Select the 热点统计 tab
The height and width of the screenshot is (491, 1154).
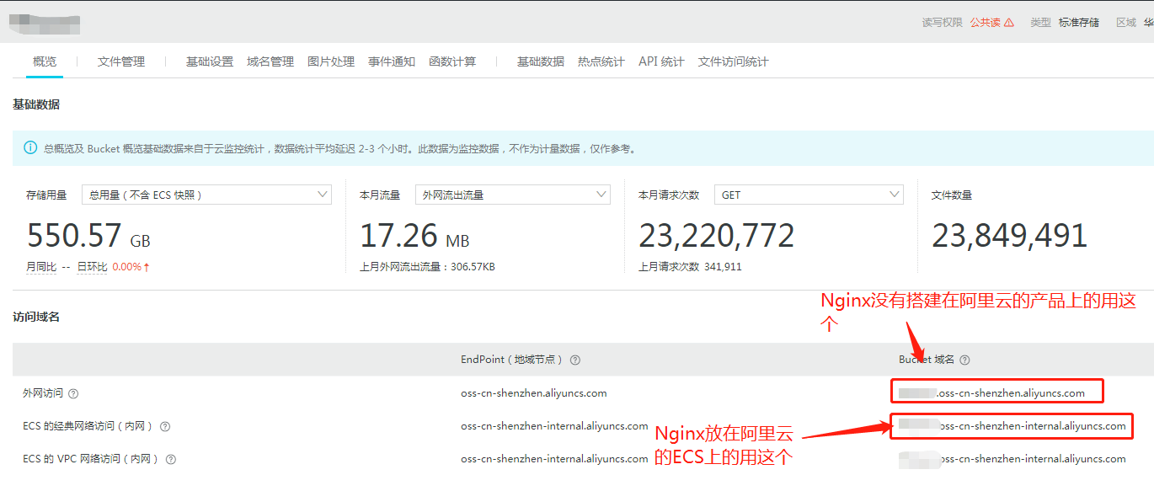click(601, 61)
